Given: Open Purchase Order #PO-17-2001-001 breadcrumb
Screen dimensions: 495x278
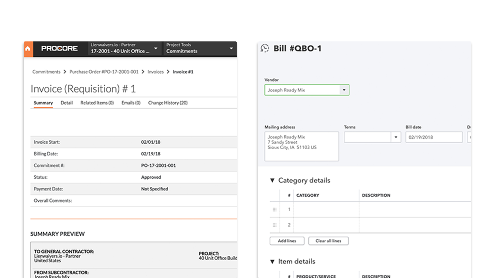Looking at the screenshot, I should [x=104, y=72].
